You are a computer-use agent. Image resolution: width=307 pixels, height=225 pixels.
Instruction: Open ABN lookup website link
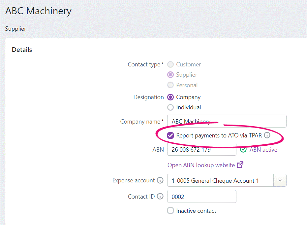(x=201, y=165)
